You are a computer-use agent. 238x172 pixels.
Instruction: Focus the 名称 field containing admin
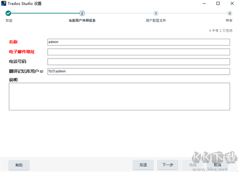coord(138,42)
